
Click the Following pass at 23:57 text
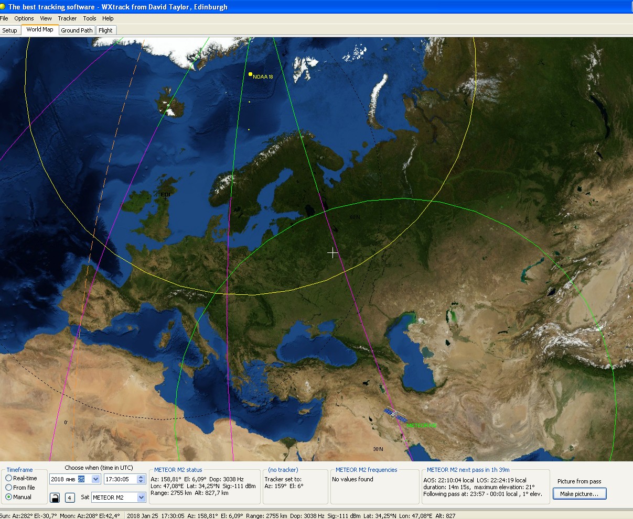coord(482,494)
